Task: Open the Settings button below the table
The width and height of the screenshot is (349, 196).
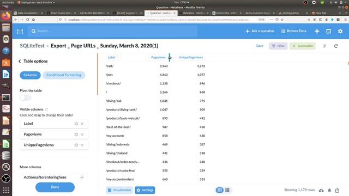Action: click(145, 190)
